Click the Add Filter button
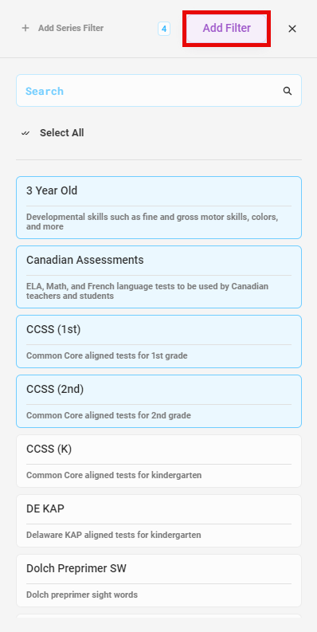The height and width of the screenshot is (632, 317). pyautogui.click(x=227, y=28)
